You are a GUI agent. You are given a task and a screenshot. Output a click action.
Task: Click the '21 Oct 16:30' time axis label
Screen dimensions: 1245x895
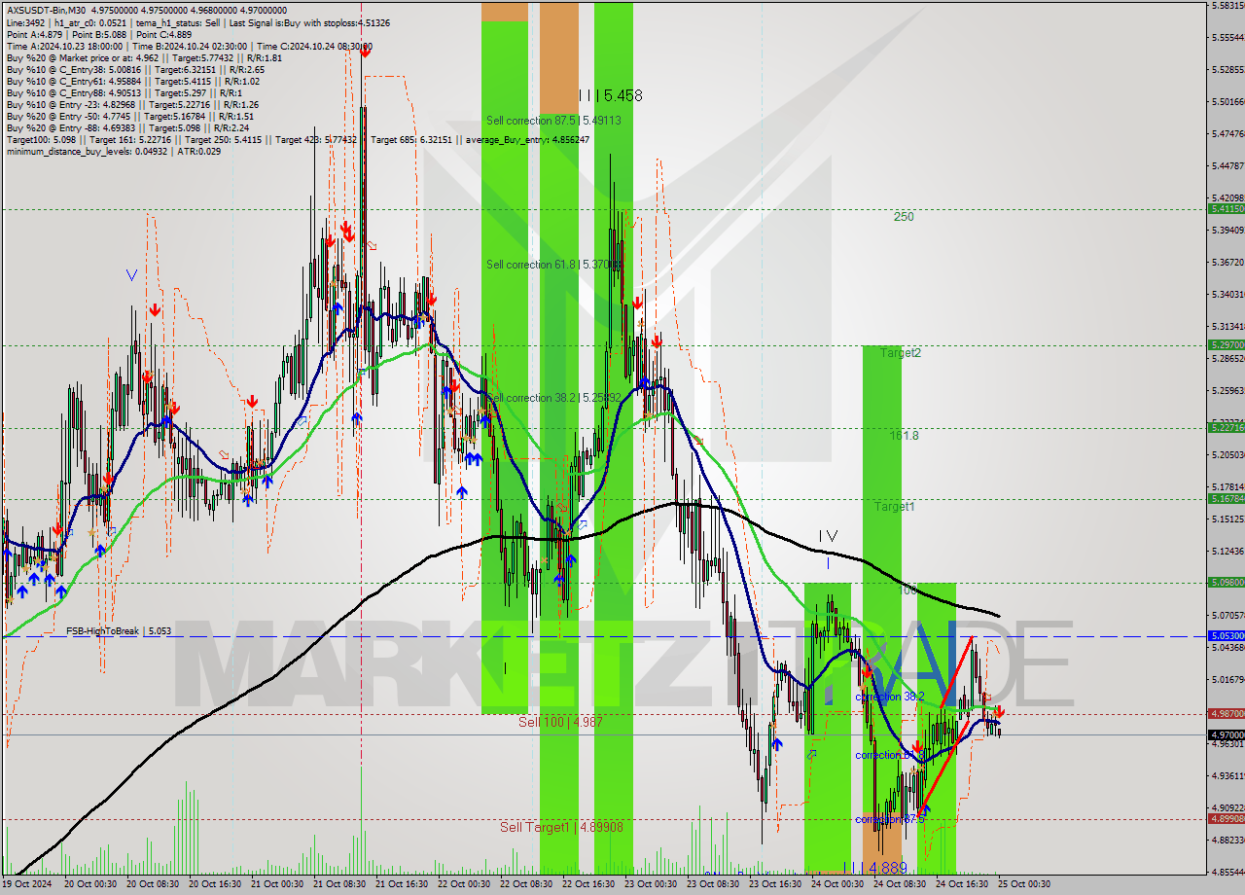pos(401,884)
